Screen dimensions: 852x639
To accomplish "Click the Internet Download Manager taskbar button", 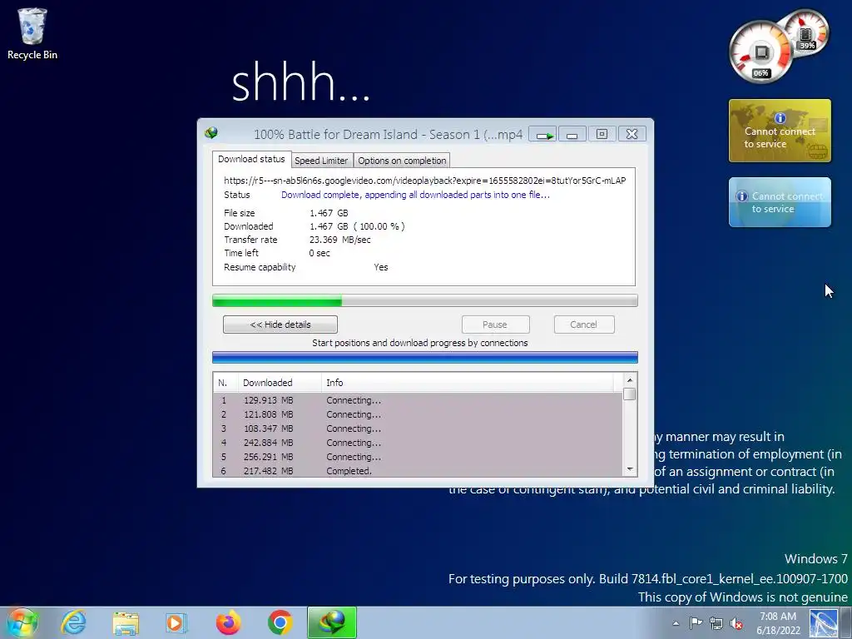I will coord(332,622).
